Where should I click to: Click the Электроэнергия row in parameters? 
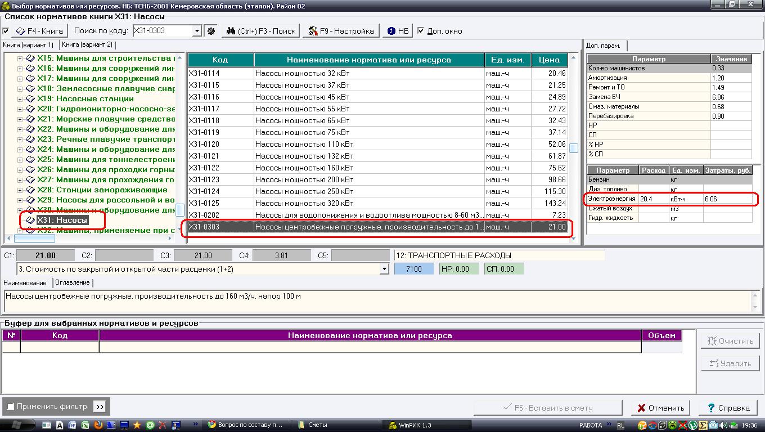669,199
